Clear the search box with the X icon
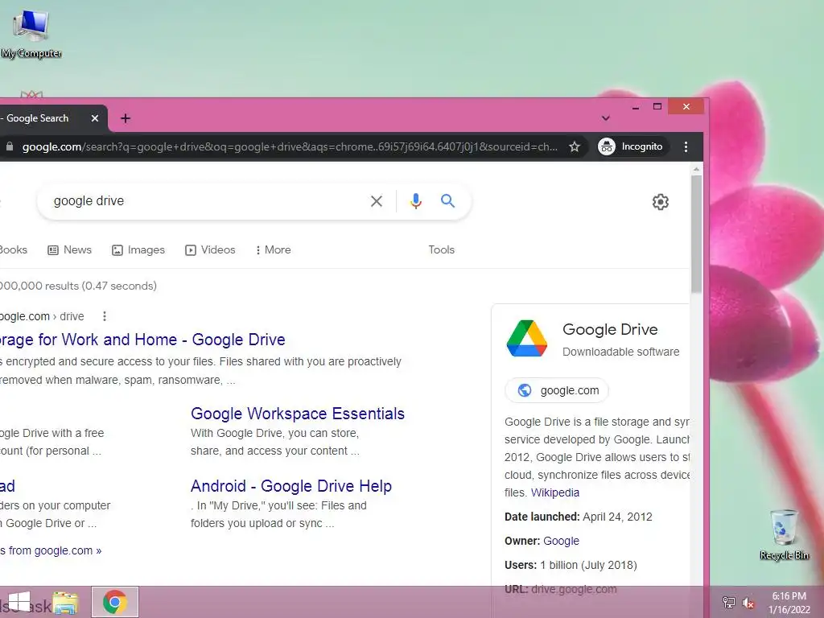Image resolution: width=824 pixels, height=618 pixels. coord(377,201)
